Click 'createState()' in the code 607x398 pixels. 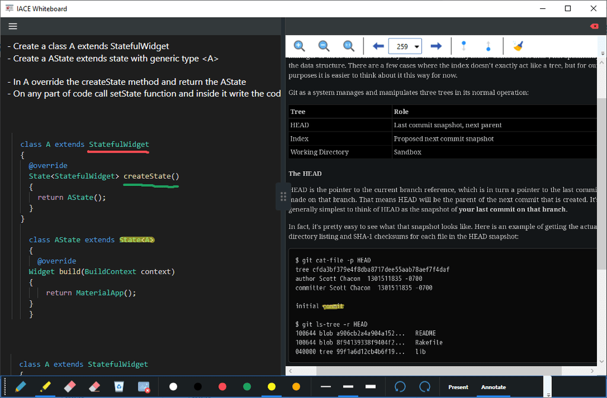151,176
